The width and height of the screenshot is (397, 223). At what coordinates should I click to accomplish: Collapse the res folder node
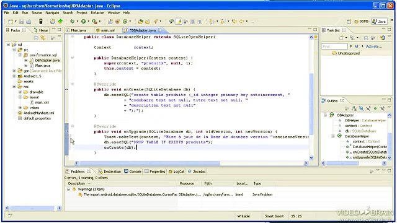(x=14, y=87)
